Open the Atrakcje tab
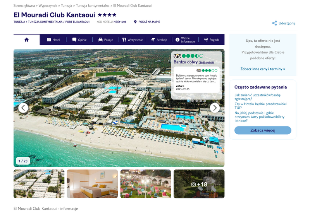This screenshot has width=310, height=214. coord(159,40)
